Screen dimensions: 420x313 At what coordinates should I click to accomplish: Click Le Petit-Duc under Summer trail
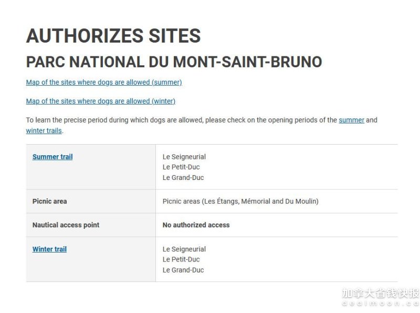tap(181, 167)
